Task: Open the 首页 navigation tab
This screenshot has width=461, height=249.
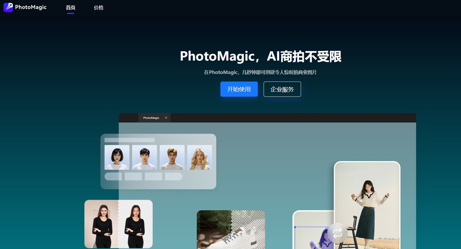Action: coord(71,8)
